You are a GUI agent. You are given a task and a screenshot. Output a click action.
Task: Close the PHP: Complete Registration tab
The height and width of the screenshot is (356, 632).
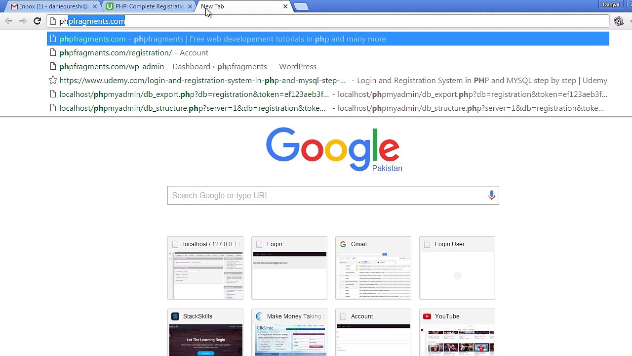coord(190,6)
